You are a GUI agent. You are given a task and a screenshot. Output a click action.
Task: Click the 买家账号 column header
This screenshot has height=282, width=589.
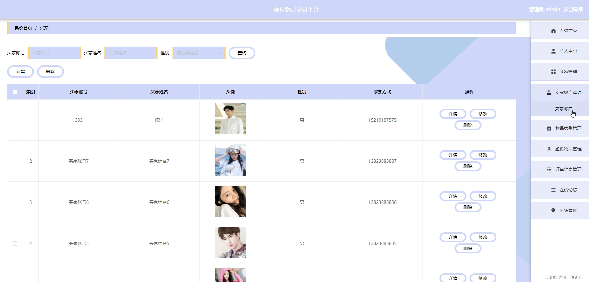point(79,92)
